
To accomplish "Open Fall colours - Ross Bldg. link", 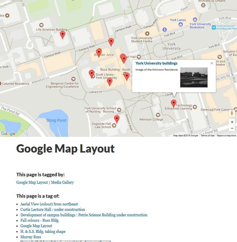I will tap(40, 220).
